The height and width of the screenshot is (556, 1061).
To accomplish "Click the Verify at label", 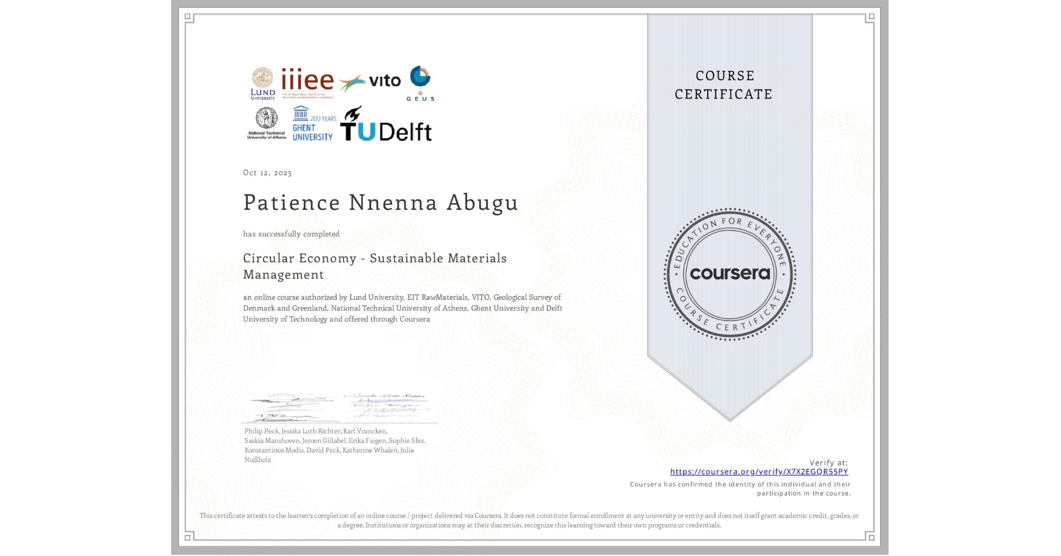I will [x=829, y=462].
